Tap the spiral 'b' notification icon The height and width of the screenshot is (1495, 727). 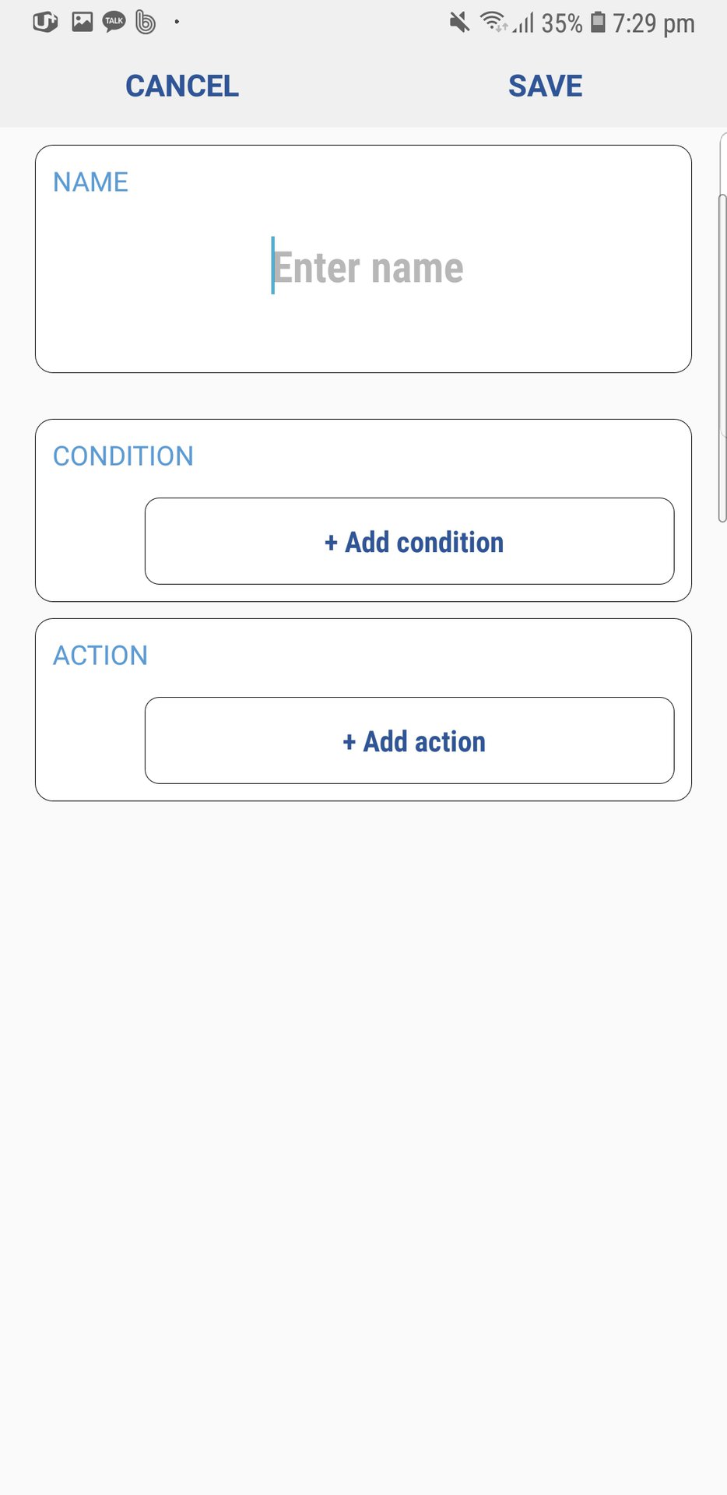pyautogui.click(x=146, y=23)
